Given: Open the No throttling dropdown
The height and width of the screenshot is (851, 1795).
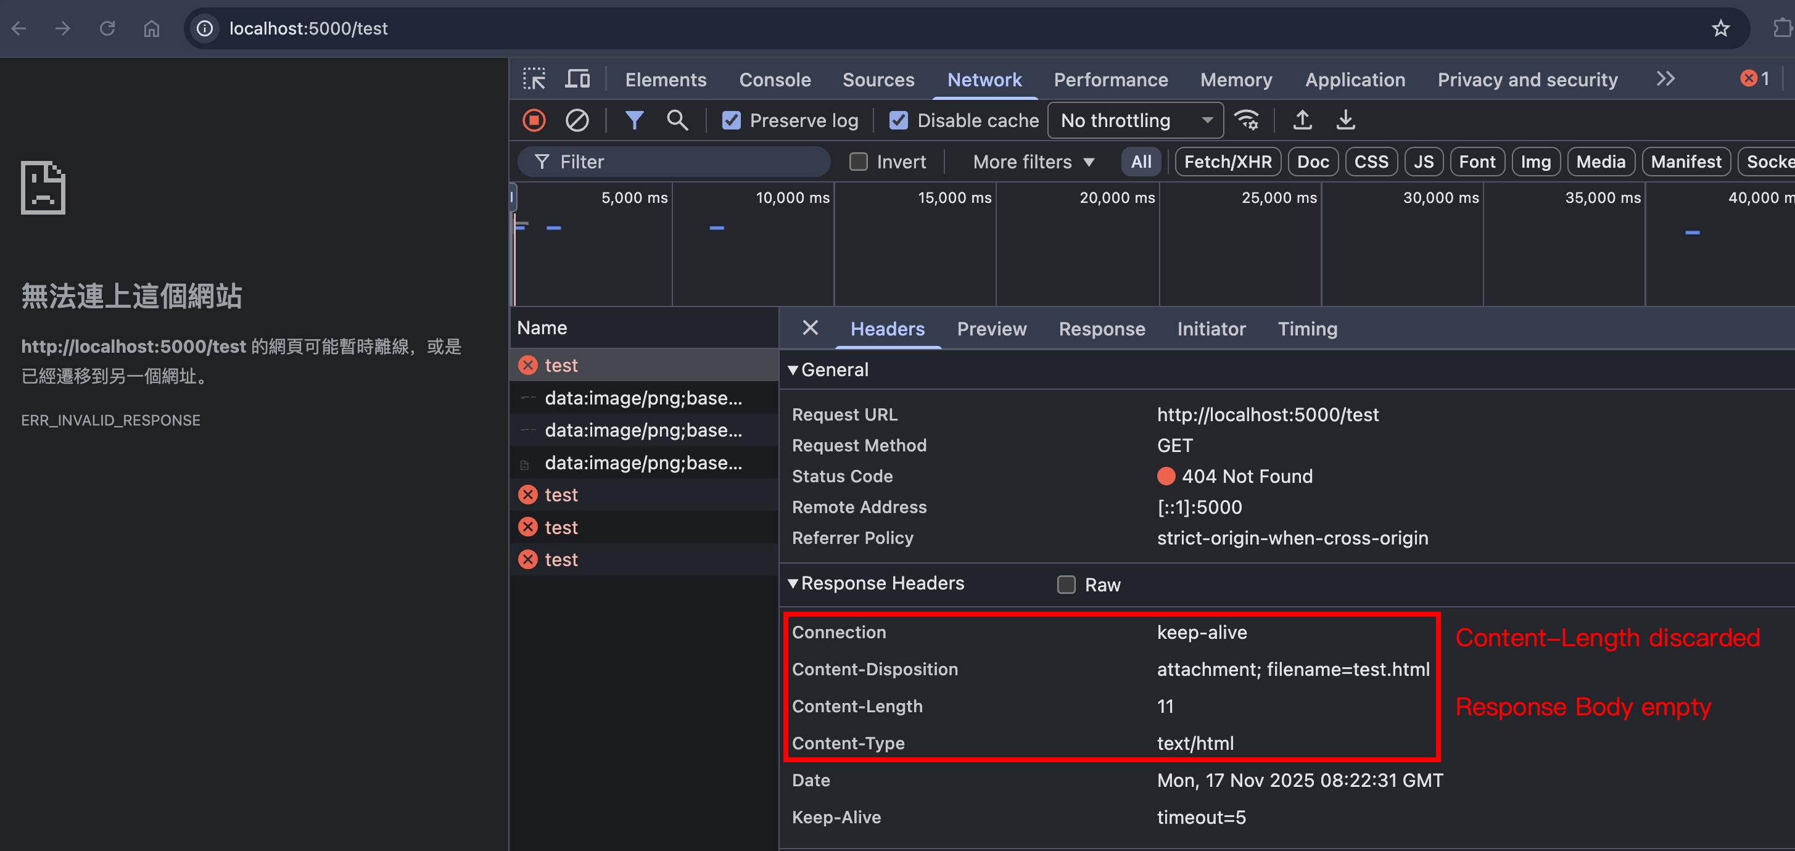Looking at the screenshot, I should pyautogui.click(x=1135, y=120).
